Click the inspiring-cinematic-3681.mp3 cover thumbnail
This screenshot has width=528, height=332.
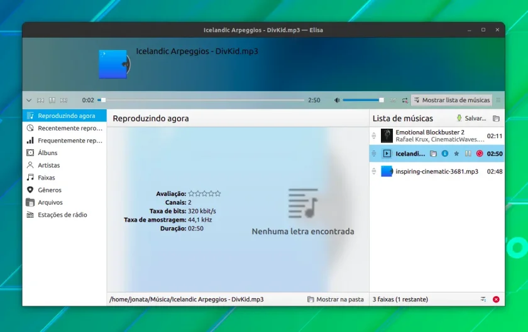[x=387, y=171]
